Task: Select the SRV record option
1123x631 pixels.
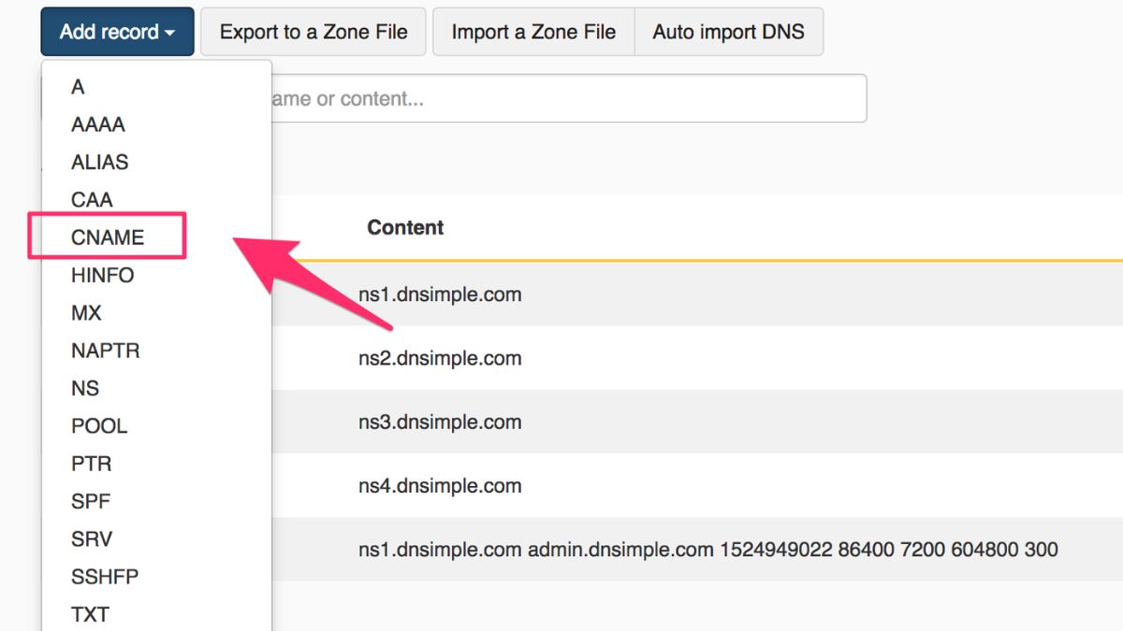Action: [92, 539]
